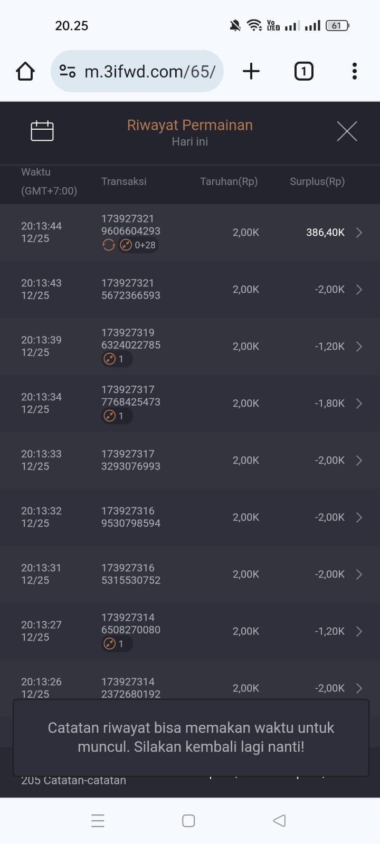This screenshot has width=380, height=844.
Task: Click the m.3ifwd.com address bar
Action: pos(150,71)
